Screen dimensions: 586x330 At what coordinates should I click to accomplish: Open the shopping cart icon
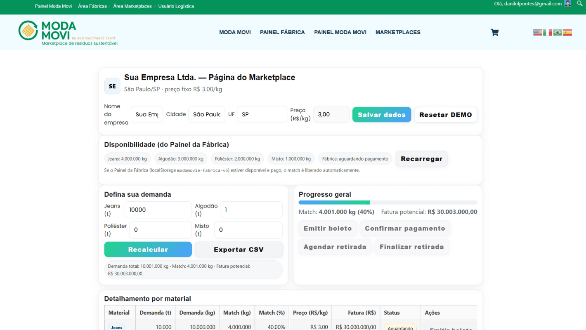(x=494, y=32)
